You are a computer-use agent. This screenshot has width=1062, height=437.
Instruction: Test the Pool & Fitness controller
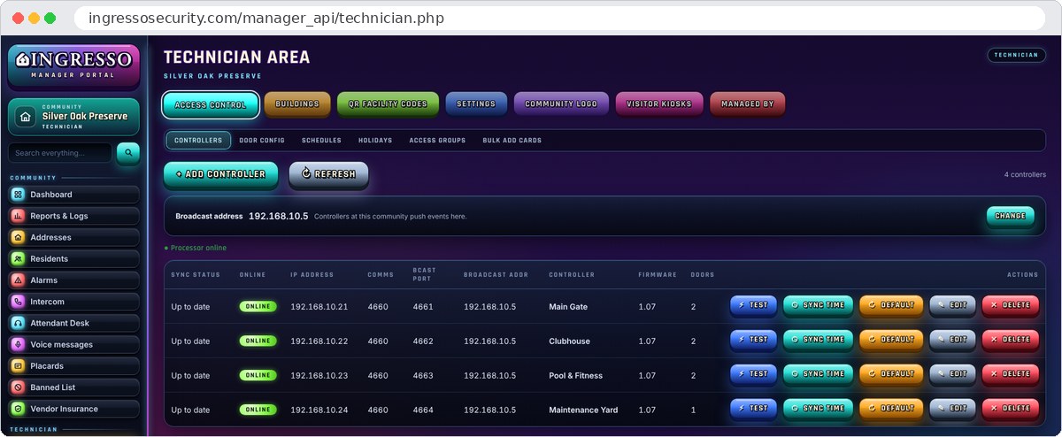(754, 374)
